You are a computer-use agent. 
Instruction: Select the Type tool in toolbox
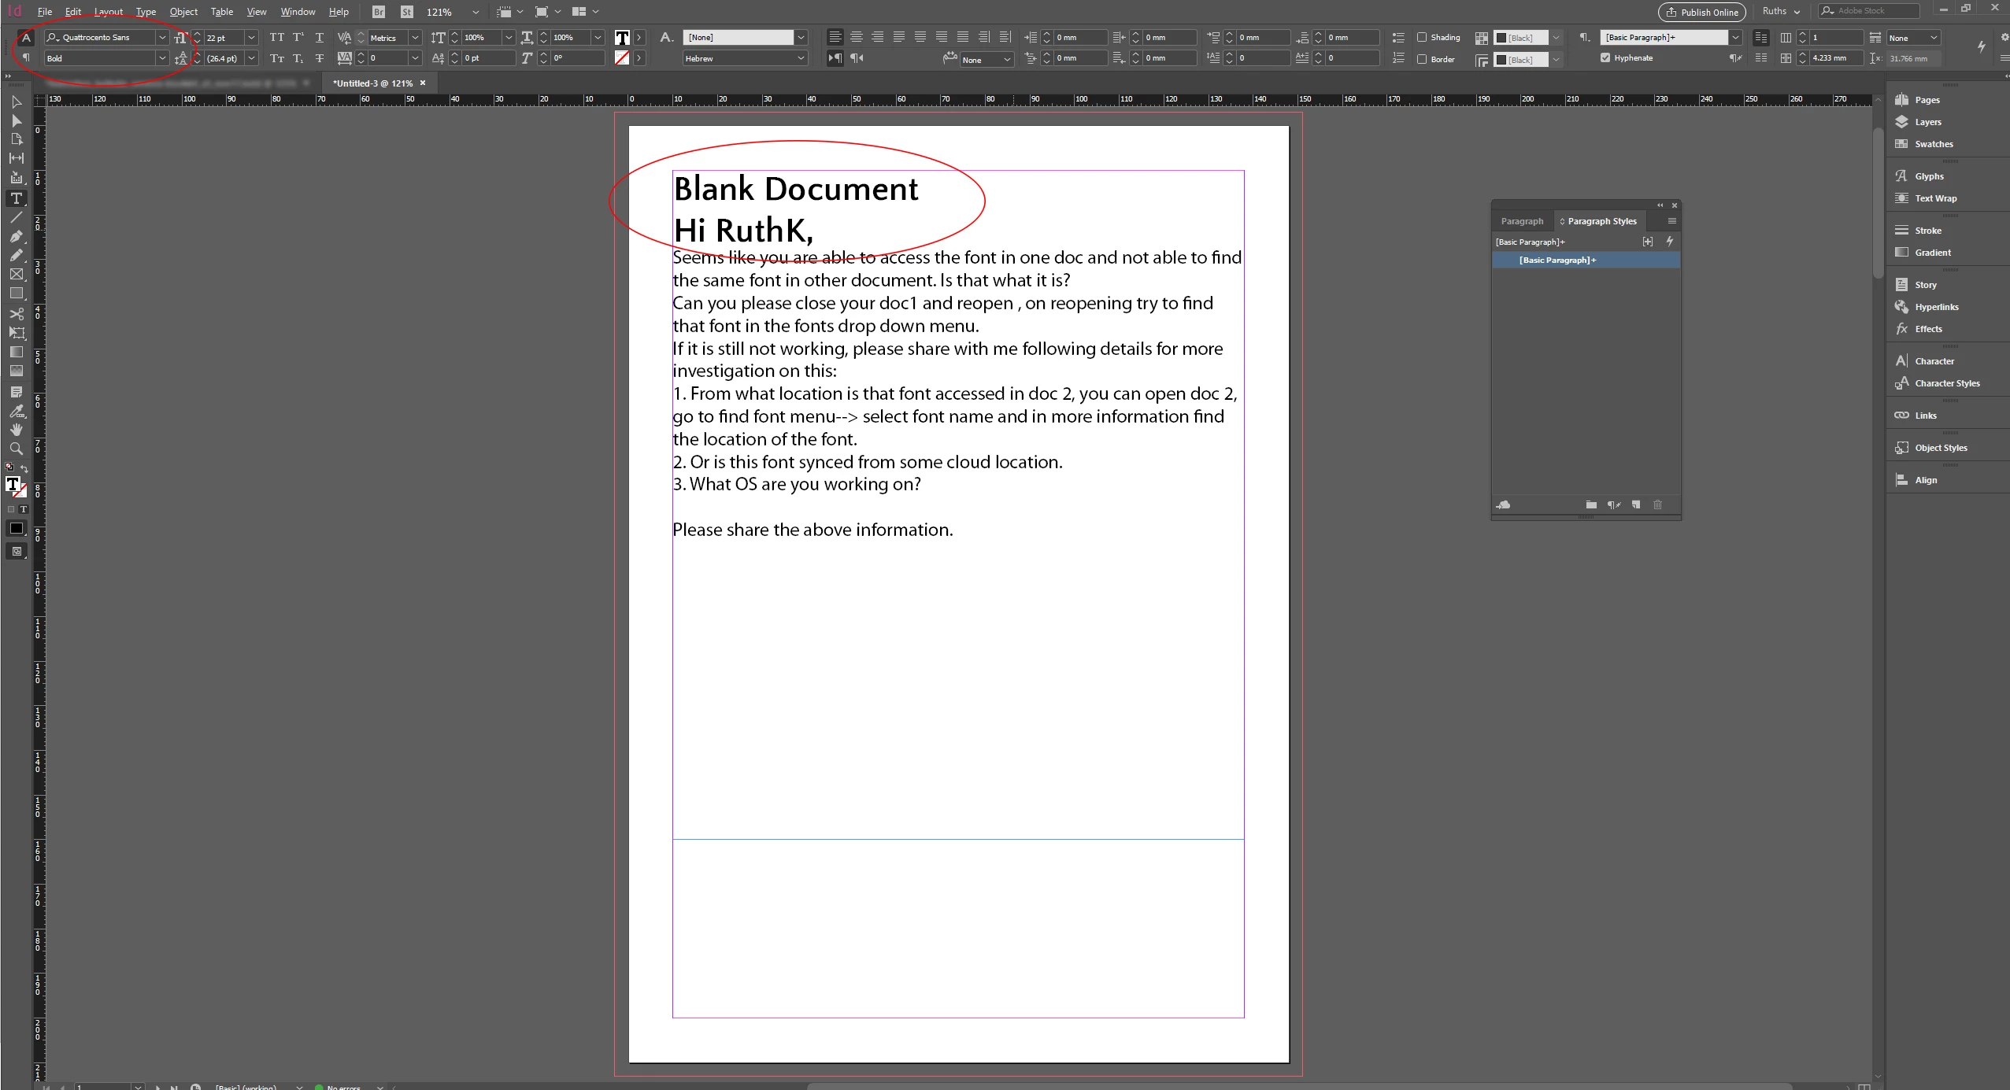tap(16, 198)
